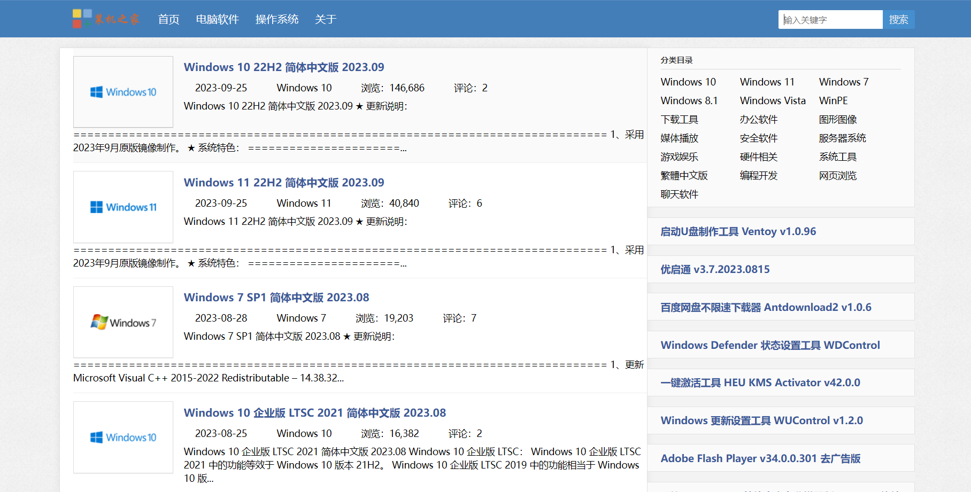Open title Windows 11 22H2 简体中文版 2023.09
Image resolution: width=971 pixels, height=492 pixels.
click(284, 183)
